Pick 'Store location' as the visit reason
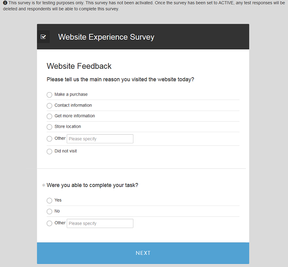This screenshot has width=288, height=267. point(49,127)
